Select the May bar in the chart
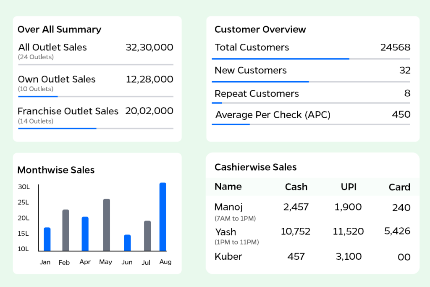The image size is (430, 287). pyautogui.click(x=106, y=225)
